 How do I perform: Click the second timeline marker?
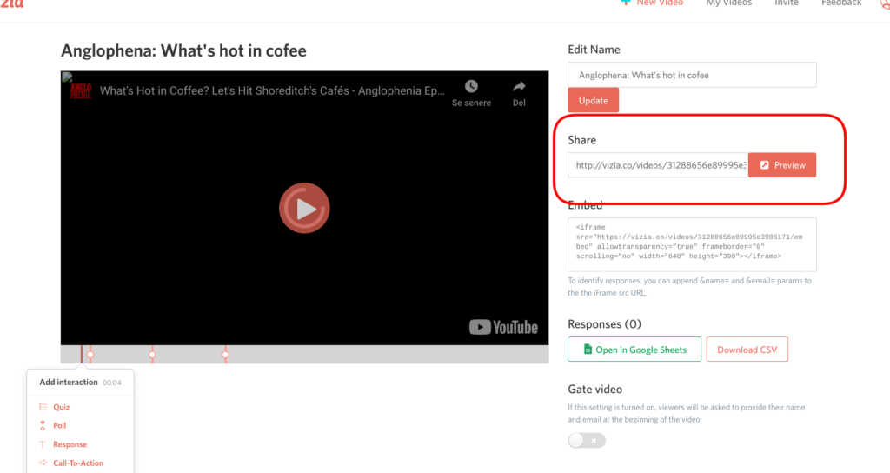(x=152, y=355)
